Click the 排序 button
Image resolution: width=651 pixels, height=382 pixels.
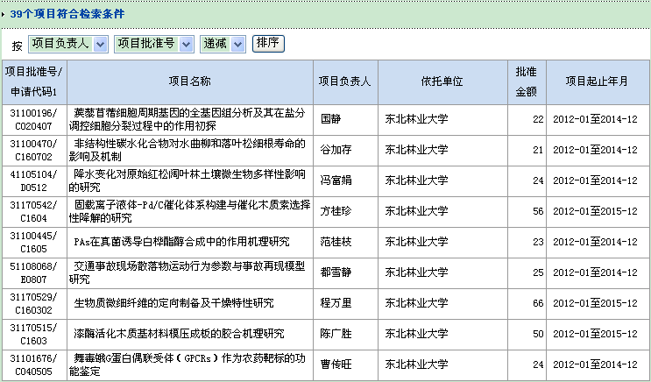[x=268, y=44]
